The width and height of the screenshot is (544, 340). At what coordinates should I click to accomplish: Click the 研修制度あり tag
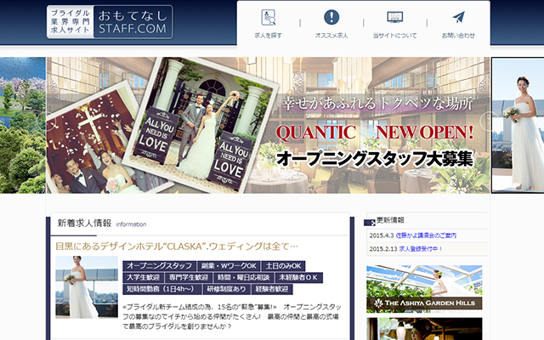[x=226, y=289]
